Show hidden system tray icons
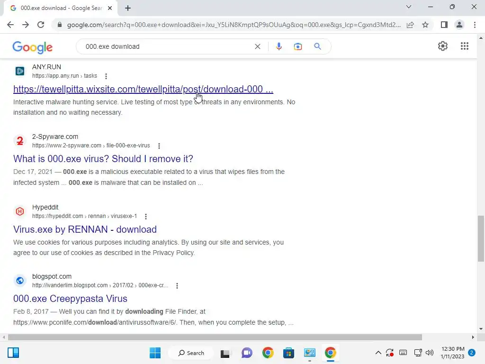485x364 pixels. pyautogui.click(x=378, y=353)
